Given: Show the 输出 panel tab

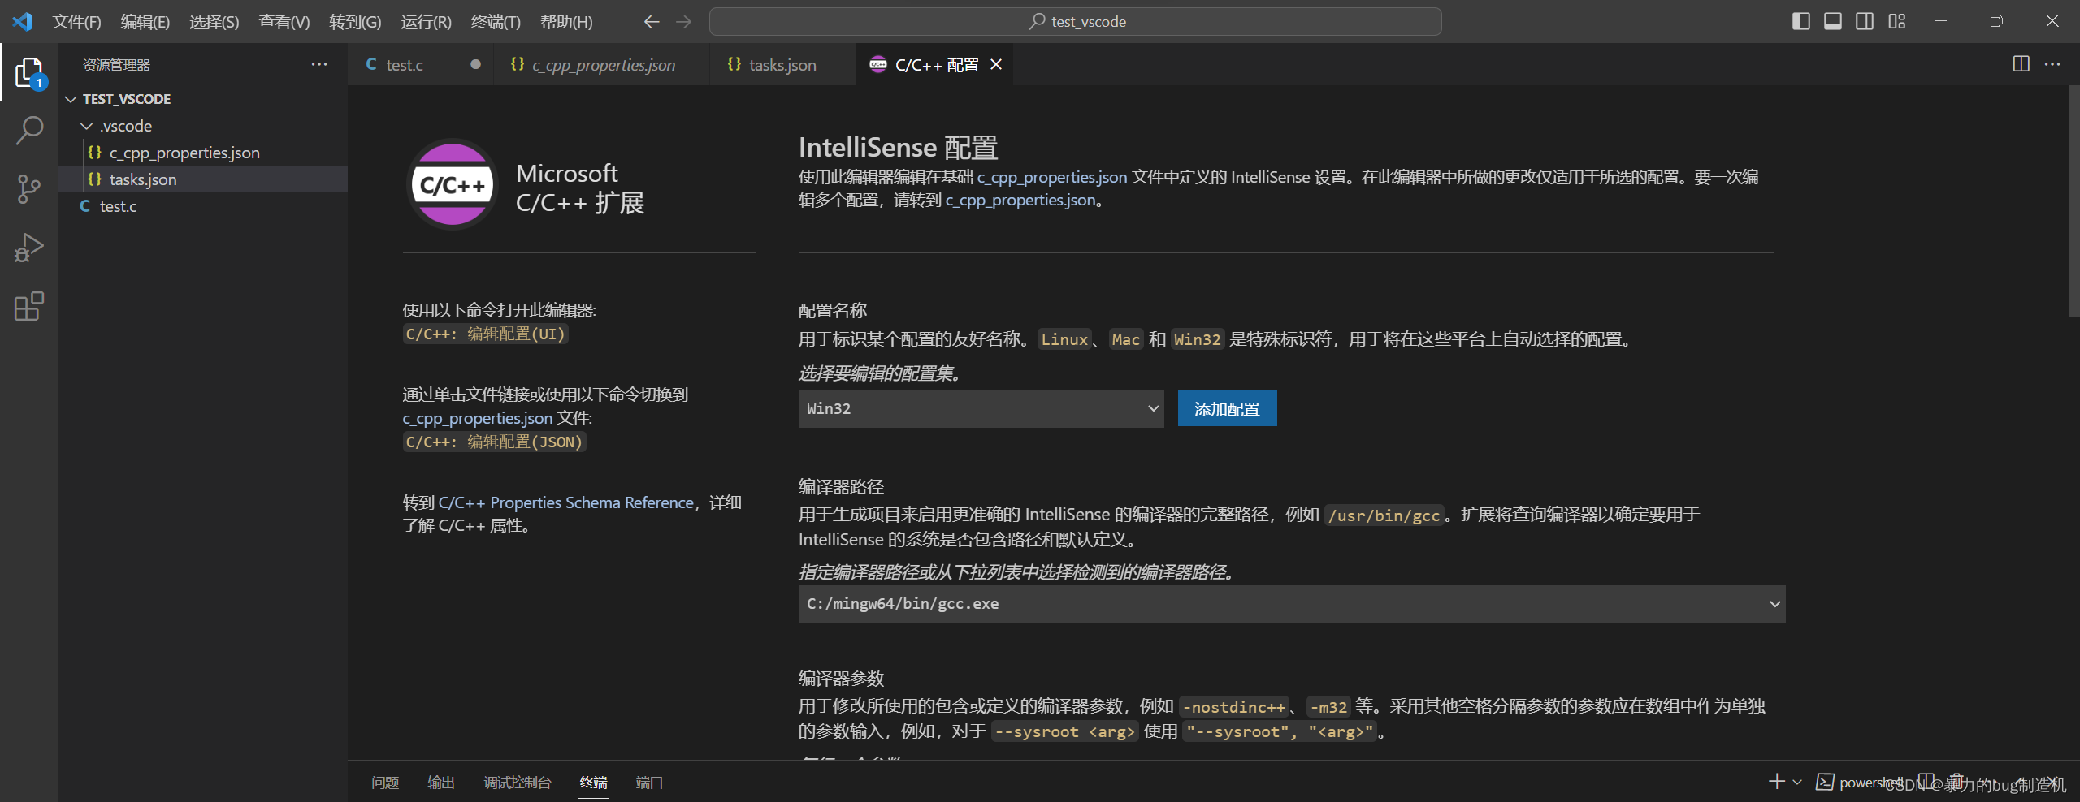Looking at the screenshot, I should pos(441,782).
